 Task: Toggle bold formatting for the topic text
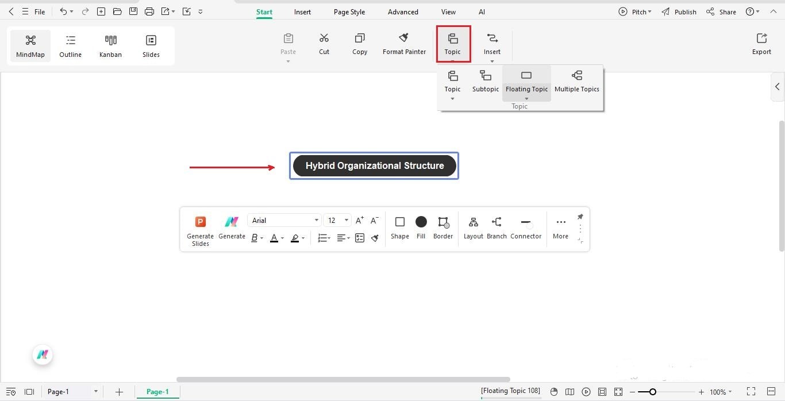click(x=255, y=238)
